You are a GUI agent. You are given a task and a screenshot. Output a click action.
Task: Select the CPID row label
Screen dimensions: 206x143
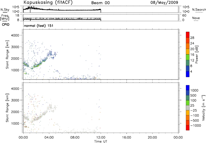coord(6,25)
